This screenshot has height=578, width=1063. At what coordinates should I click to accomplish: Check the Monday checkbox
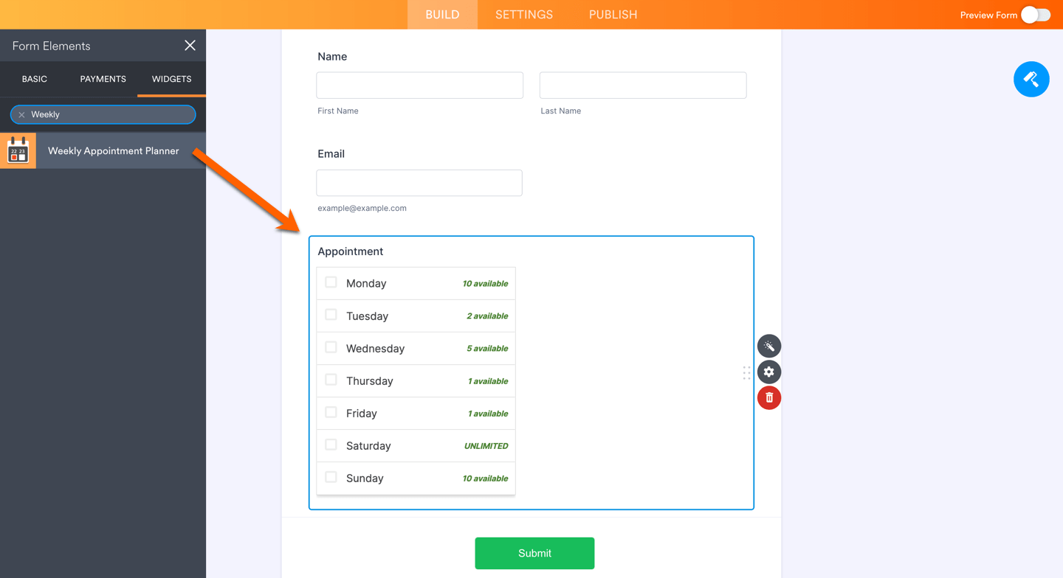331,282
